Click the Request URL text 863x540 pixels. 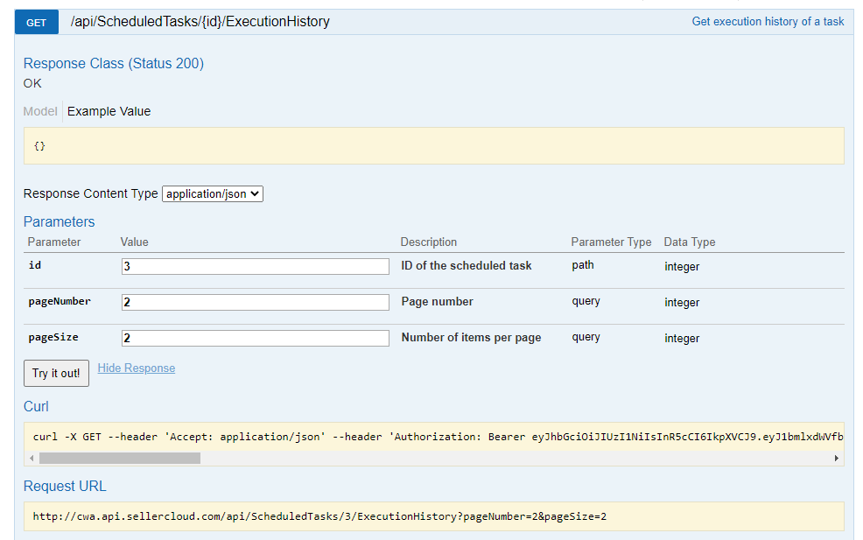click(319, 516)
